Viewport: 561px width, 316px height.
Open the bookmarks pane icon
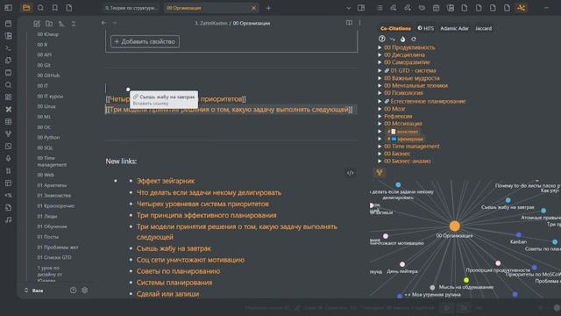[54, 8]
